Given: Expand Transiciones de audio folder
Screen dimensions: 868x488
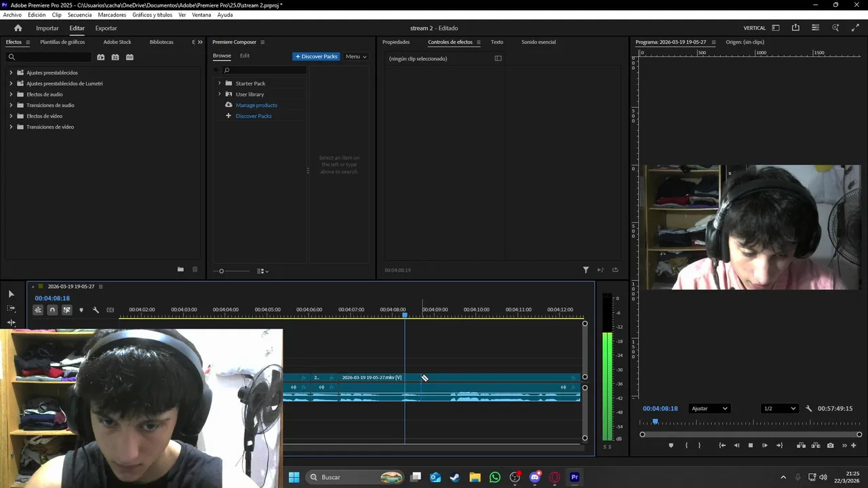Looking at the screenshot, I should click(11, 105).
